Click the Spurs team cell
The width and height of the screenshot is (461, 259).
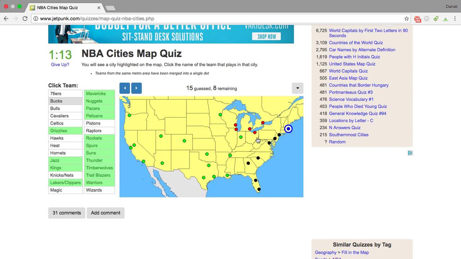tap(99, 146)
